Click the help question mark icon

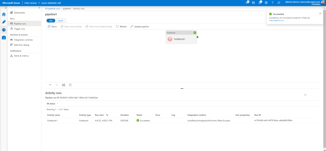[272, 3]
